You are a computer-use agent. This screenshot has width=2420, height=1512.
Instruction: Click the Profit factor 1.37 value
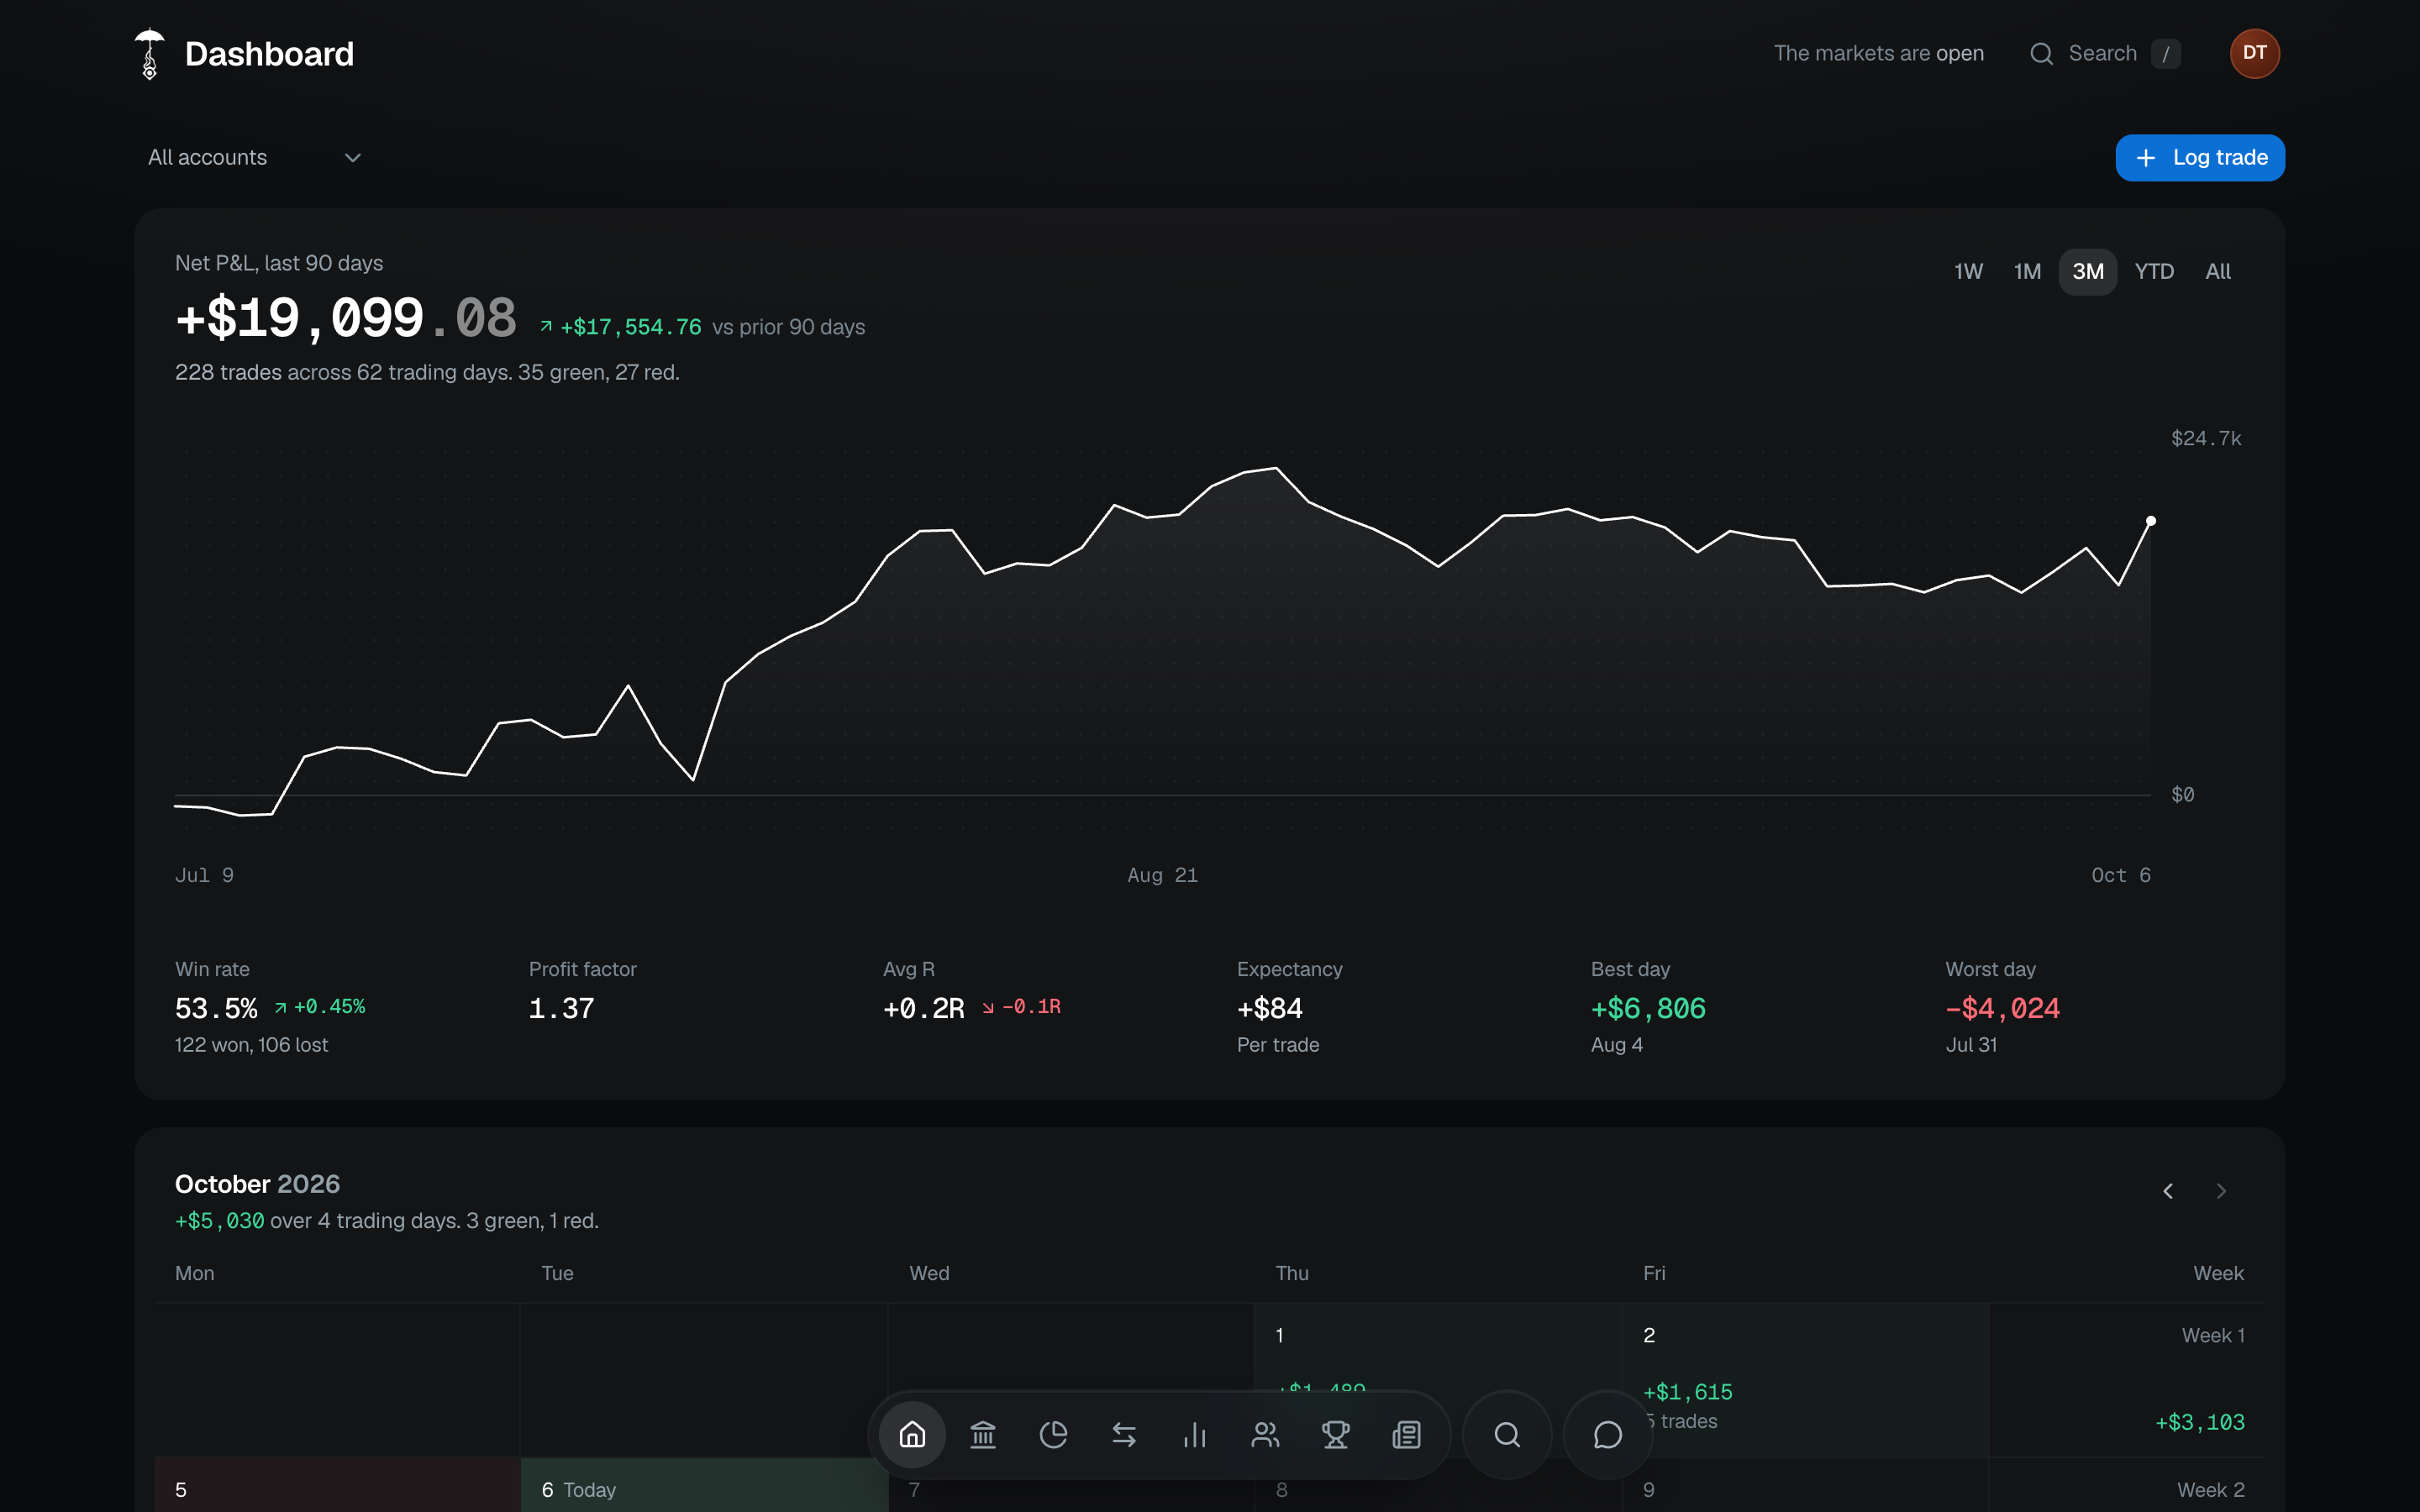pos(561,1008)
